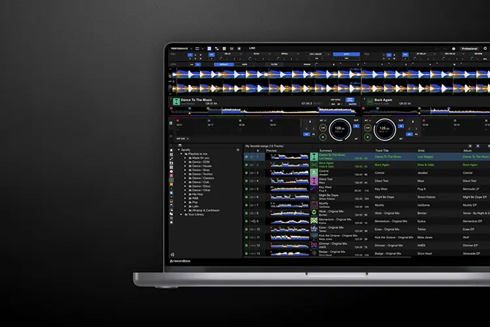
Task: Click artwork of track 4 Disco Tool
Action: 314,181
